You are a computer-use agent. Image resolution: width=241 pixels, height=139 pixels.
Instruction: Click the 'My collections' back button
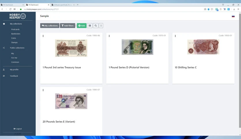point(50,26)
